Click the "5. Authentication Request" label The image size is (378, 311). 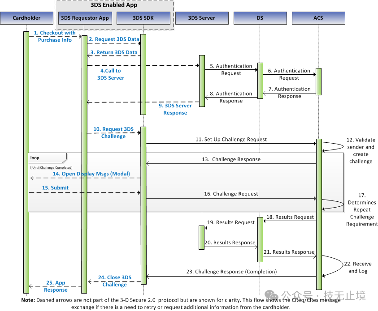click(x=231, y=69)
